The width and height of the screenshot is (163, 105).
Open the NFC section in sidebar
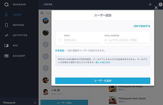tap(15, 46)
